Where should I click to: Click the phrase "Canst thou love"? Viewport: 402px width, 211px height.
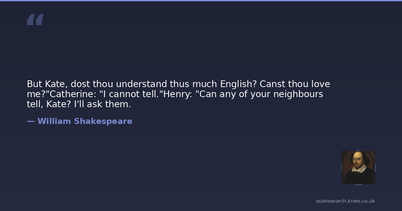[295, 84]
